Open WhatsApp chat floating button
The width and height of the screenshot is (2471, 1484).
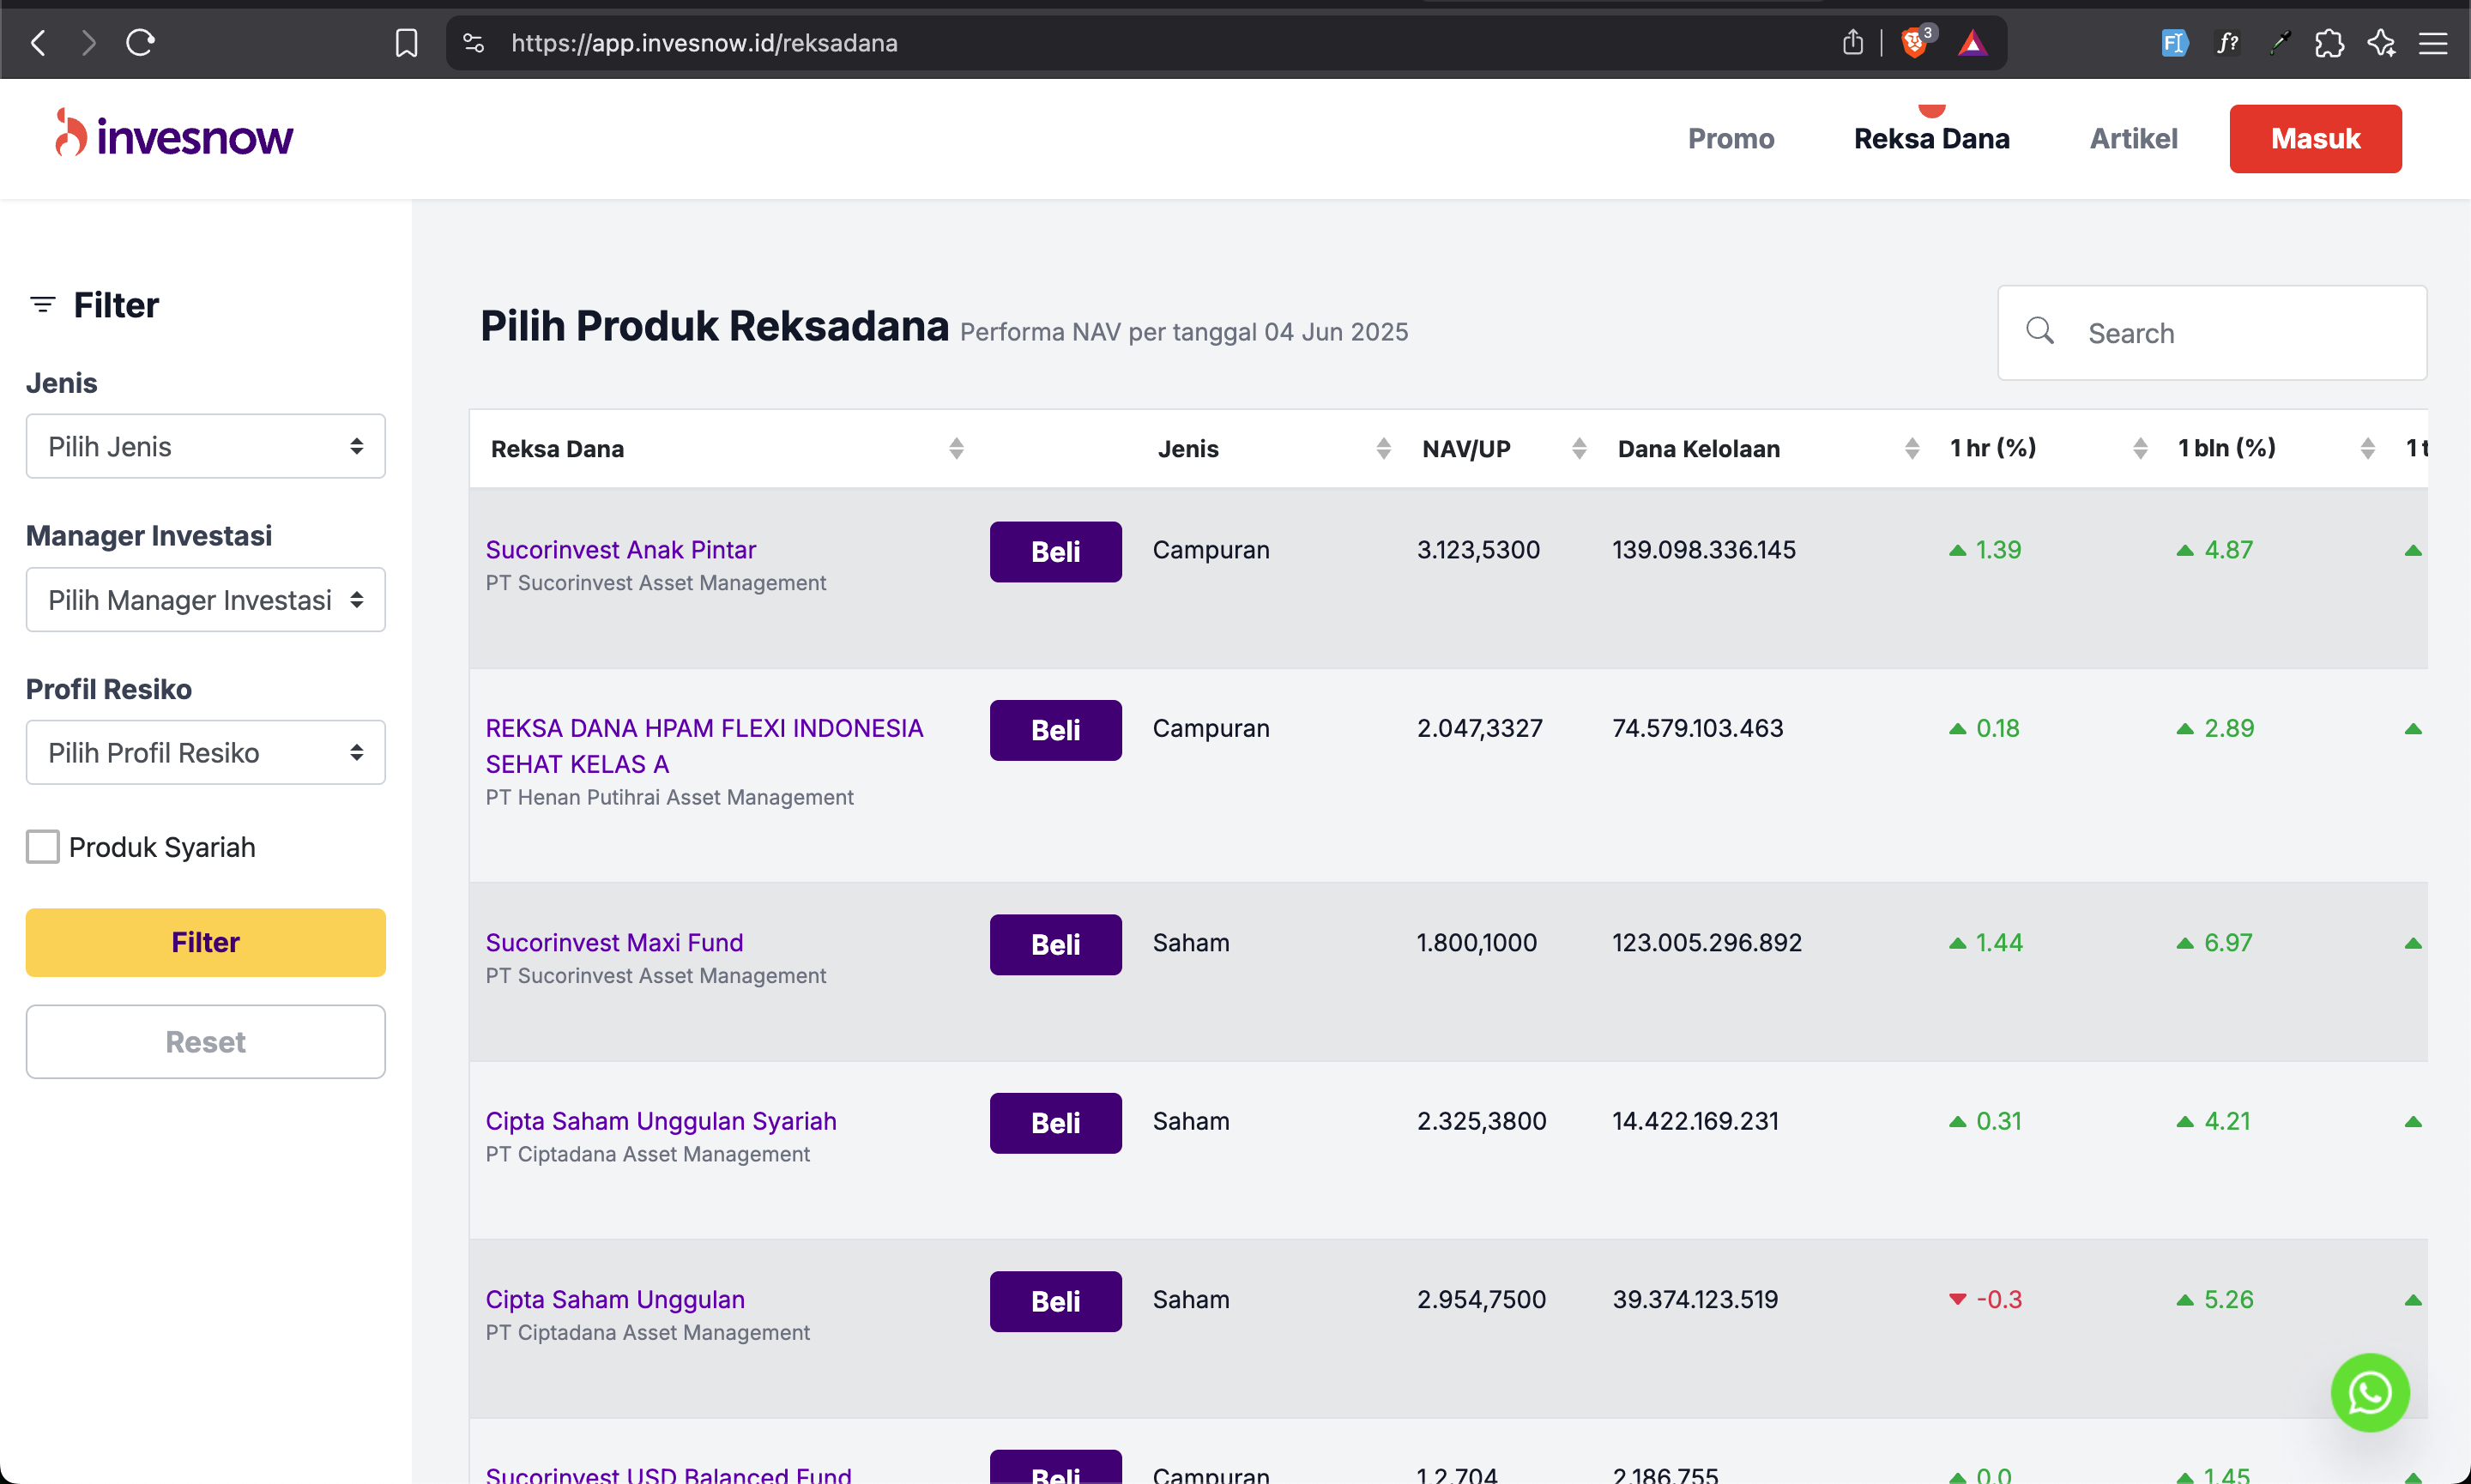(2369, 1392)
